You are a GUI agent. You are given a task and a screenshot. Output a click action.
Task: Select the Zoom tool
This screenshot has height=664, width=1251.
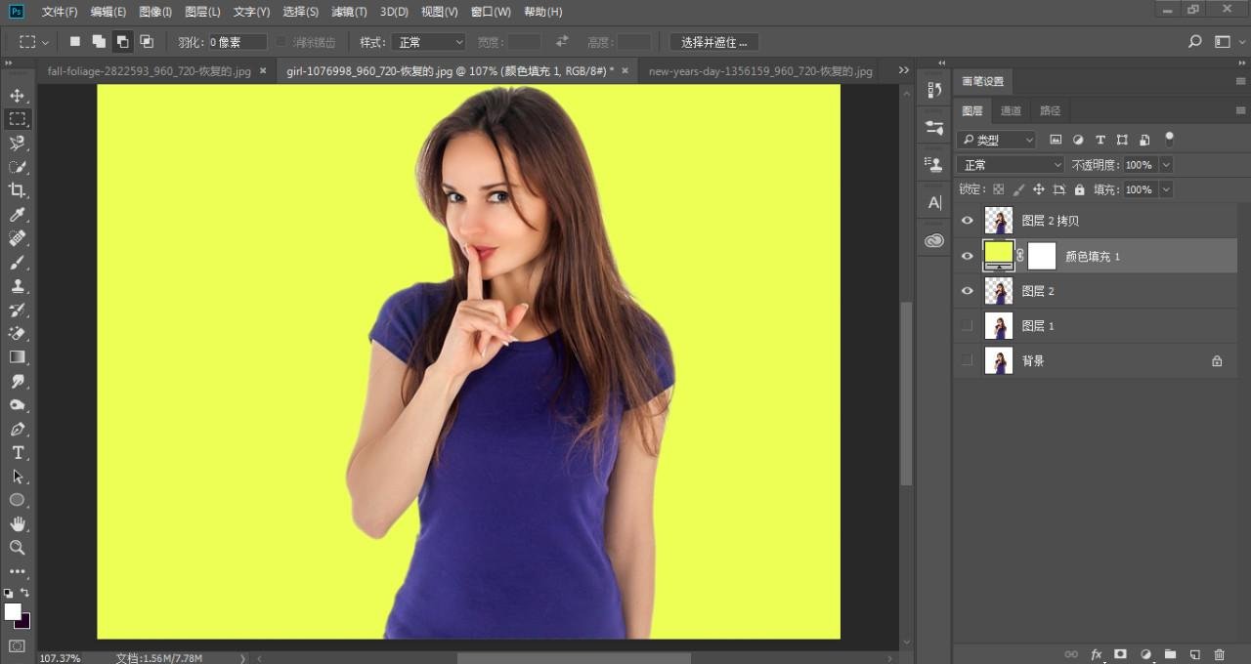(17, 548)
